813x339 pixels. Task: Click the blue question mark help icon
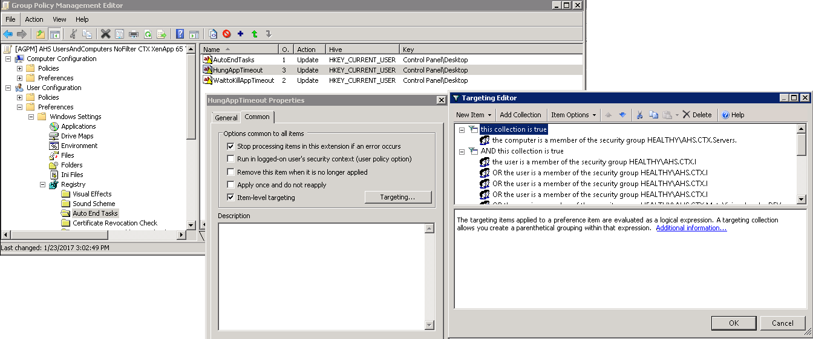pos(180,34)
